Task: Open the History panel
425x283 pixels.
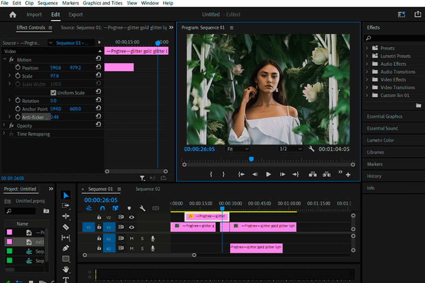Action: click(374, 176)
